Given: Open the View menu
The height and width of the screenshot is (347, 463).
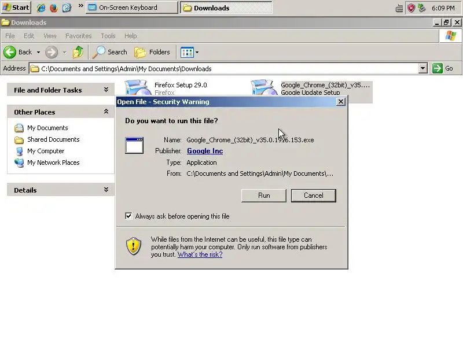Looking at the screenshot, I should tap(50, 36).
